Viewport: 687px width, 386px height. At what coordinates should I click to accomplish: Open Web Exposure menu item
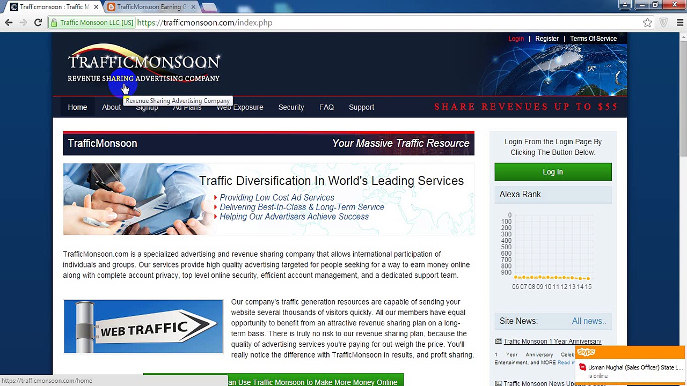[239, 107]
